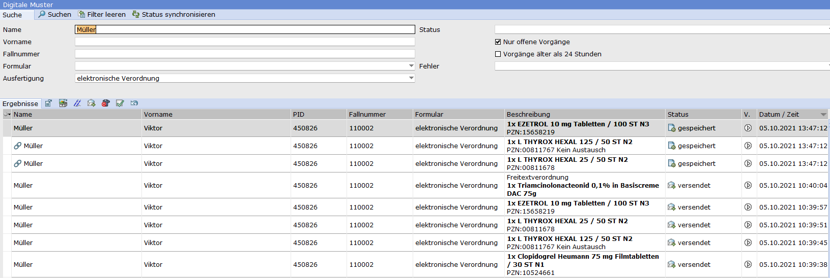Click the Digitale Muster title bar
Viewport: 830px width, 278px height.
415,5
